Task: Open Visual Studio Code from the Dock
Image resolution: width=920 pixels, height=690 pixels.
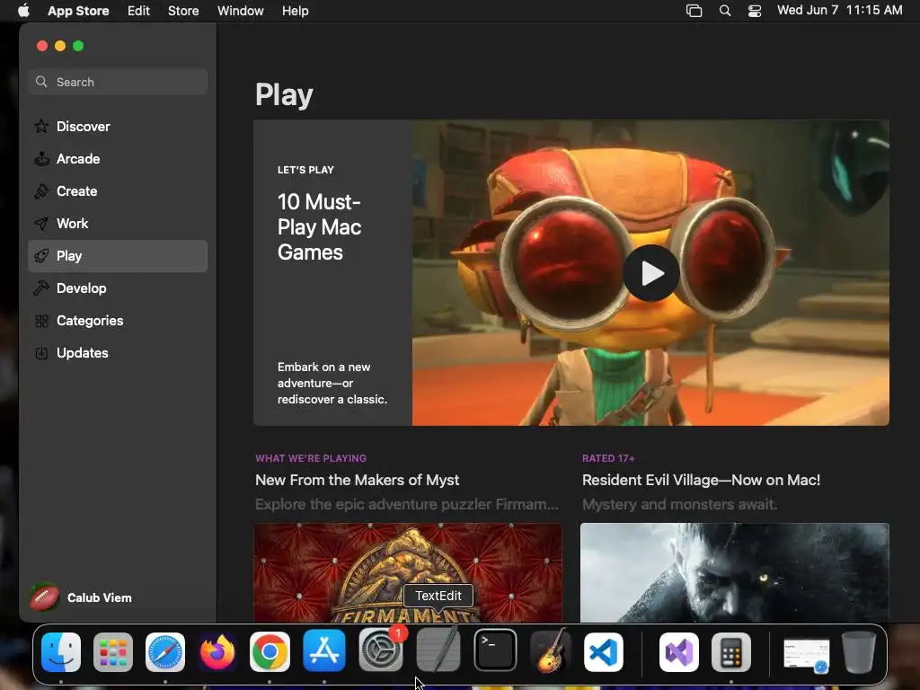Action: pyautogui.click(x=603, y=652)
